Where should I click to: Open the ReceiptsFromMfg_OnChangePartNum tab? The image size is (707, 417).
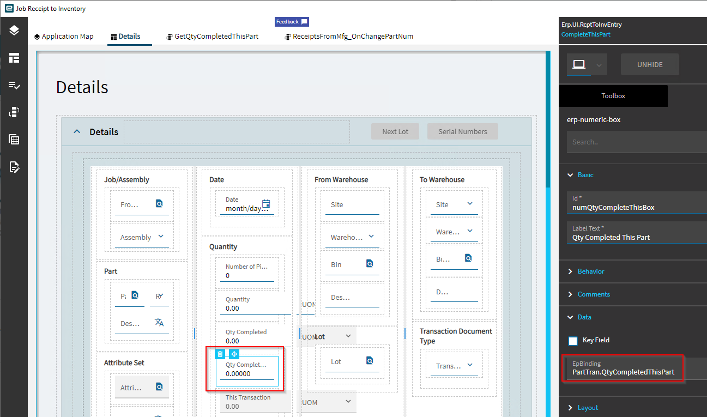point(349,37)
